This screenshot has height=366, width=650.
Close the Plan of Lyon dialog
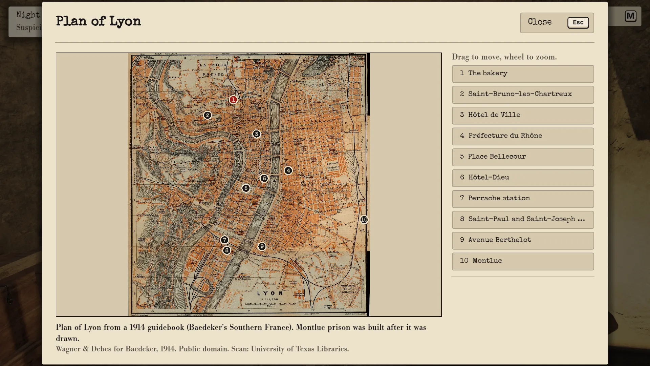(557, 23)
